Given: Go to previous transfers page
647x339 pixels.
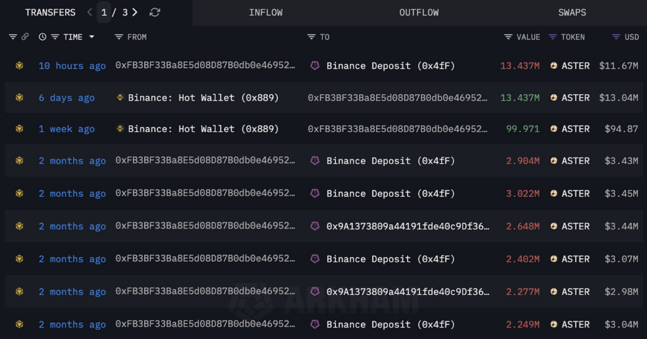Looking at the screenshot, I should (90, 13).
